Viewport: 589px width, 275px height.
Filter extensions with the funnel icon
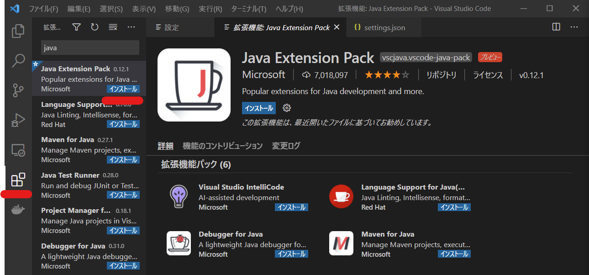(76, 27)
